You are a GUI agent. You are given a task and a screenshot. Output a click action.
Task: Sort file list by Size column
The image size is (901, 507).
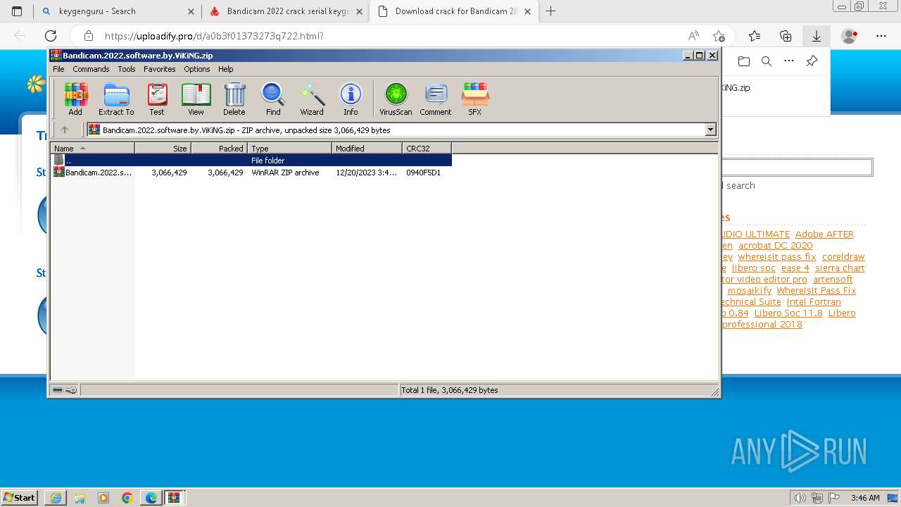(163, 148)
